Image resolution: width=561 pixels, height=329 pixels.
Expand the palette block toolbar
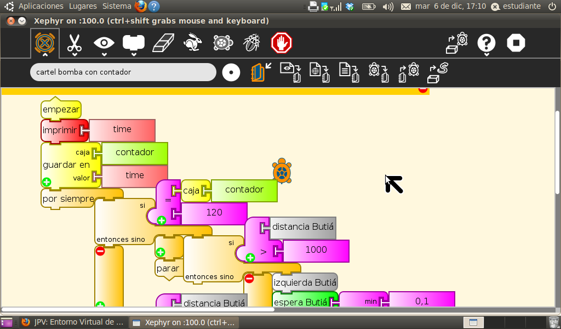tap(134, 43)
